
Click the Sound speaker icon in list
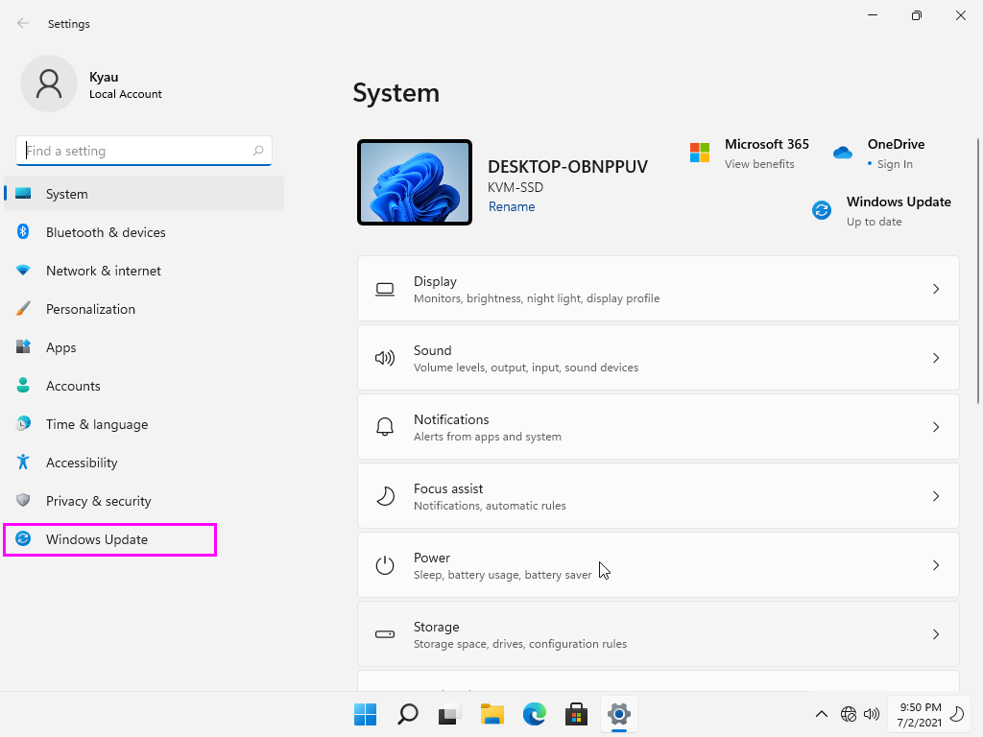385,358
